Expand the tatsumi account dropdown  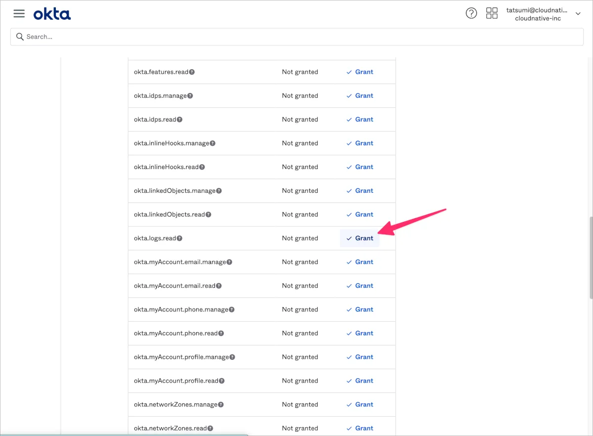[x=578, y=14]
